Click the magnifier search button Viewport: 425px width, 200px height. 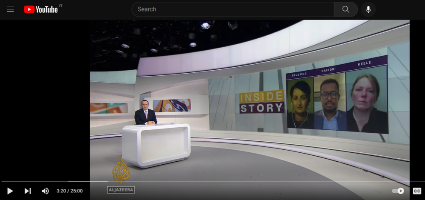click(346, 9)
